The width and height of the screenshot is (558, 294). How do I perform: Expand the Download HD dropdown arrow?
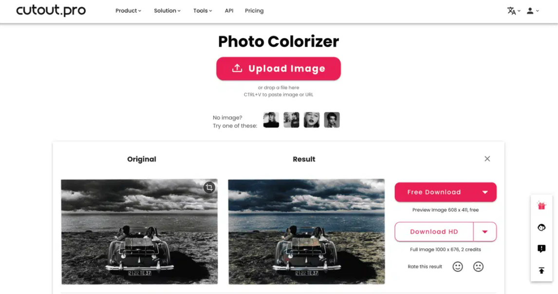point(484,232)
